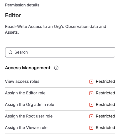The height and width of the screenshot is (139, 121).
Task: Select the 'Assign the Root user role' label
Action: tap(29, 116)
